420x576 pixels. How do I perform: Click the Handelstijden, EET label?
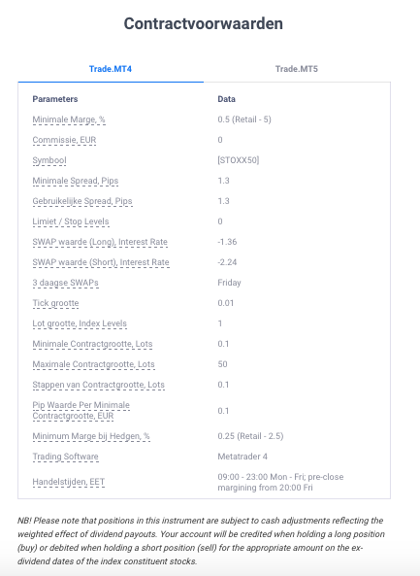click(69, 482)
